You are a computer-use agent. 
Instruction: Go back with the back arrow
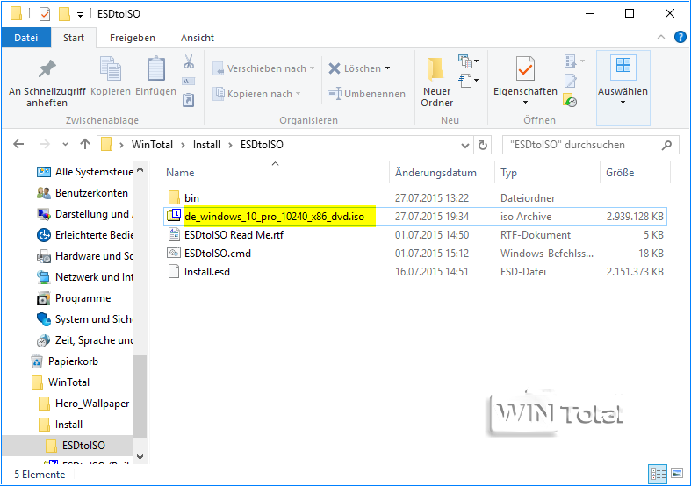click(x=18, y=145)
